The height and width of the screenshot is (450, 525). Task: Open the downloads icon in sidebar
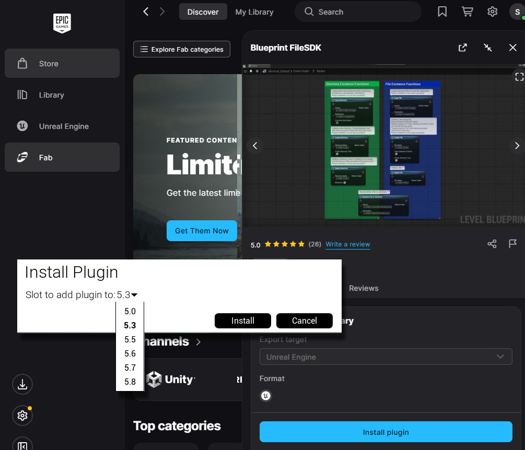click(x=22, y=384)
